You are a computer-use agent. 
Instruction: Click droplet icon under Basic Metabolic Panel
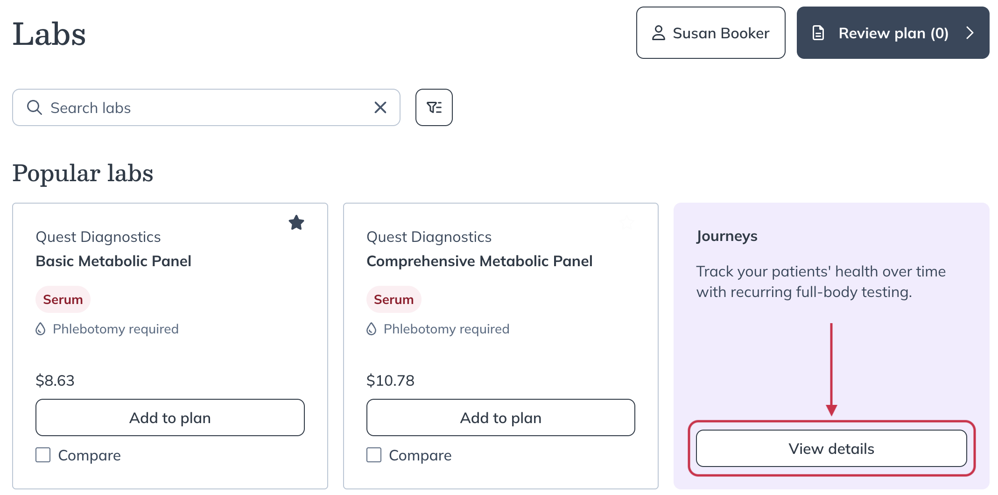click(41, 329)
